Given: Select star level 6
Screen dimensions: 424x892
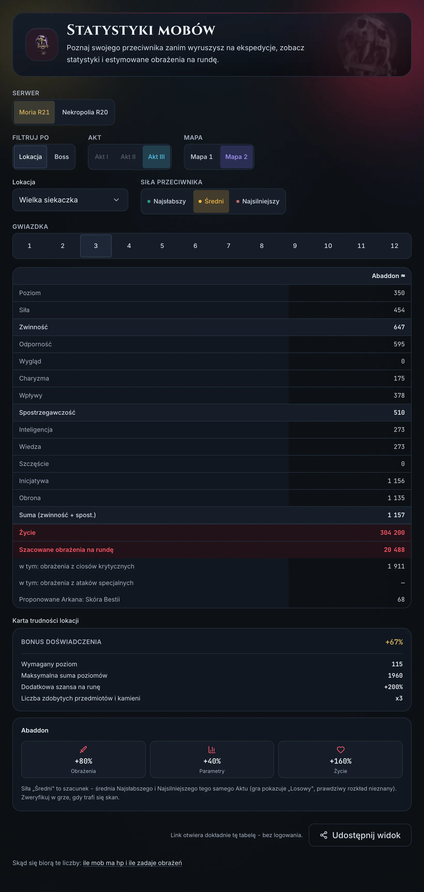Looking at the screenshot, I should 195,246.
